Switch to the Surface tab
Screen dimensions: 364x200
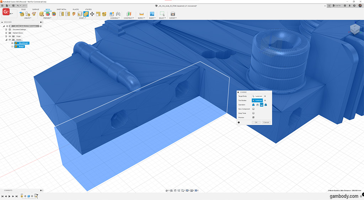tap(36, 9)
